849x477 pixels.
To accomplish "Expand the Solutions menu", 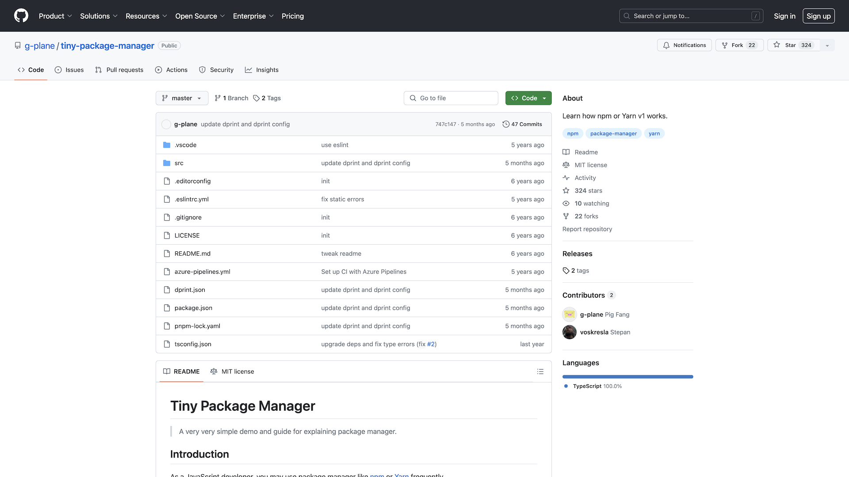I will pos(99,16).
